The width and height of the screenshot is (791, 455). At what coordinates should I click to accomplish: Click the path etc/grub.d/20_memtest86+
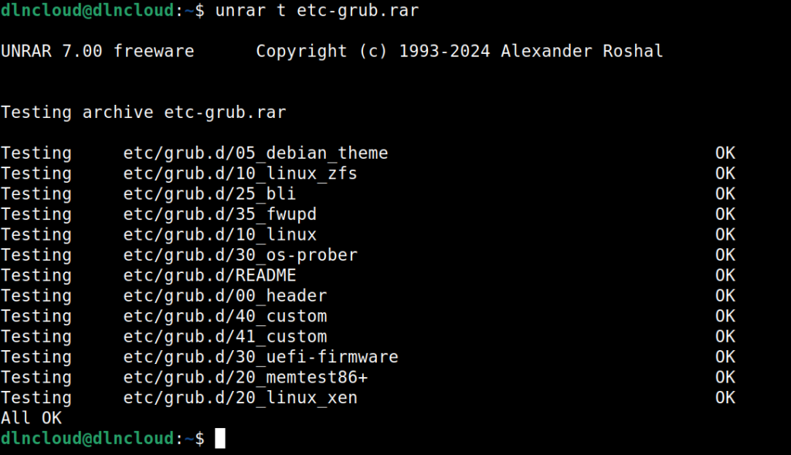[245, 377]
